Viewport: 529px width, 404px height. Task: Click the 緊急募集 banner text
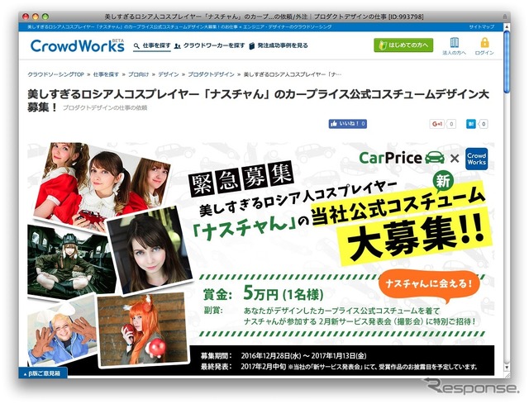pyautogui.click(x=241, y=178)
